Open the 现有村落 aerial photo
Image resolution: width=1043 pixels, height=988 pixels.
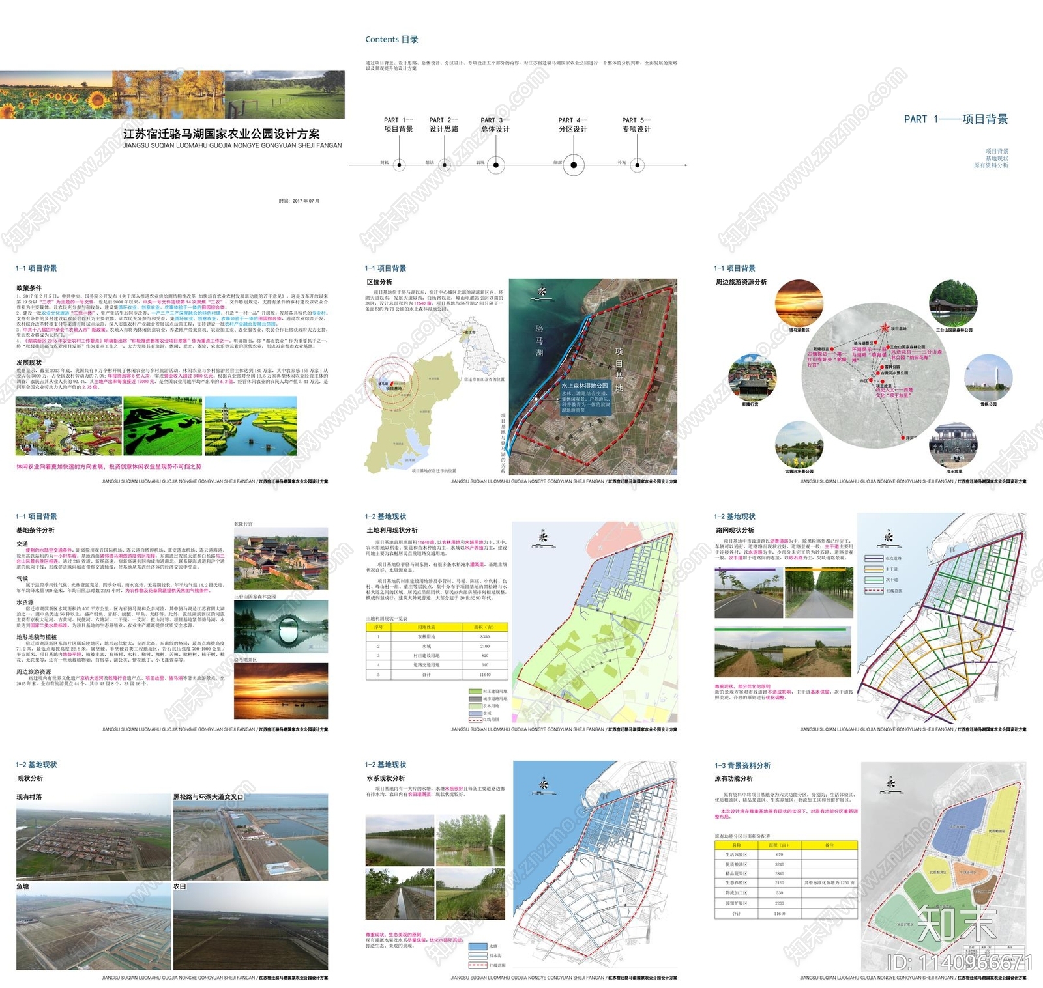click(x=94, y=836)
